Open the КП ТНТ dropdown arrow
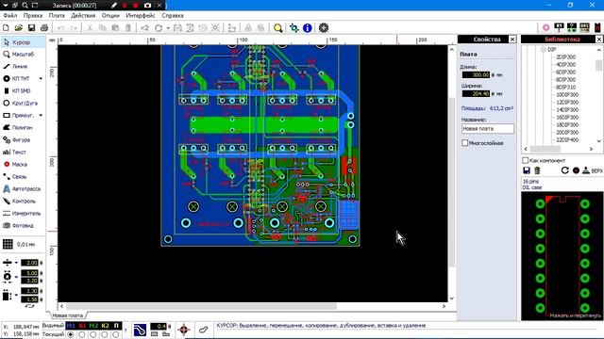Viewport: 604px width, 339px height. tap(41, 79)
